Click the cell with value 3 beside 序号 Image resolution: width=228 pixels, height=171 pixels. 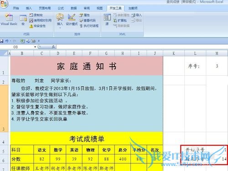tap(217, 66)
